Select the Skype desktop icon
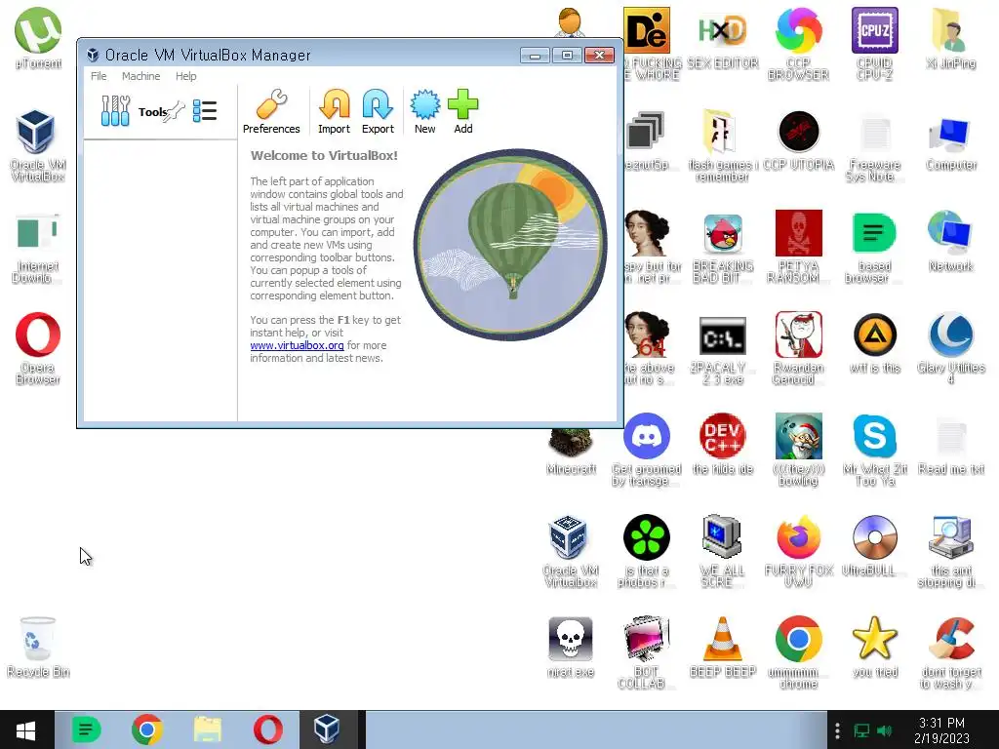The height and width of the screenshot is (749, 999). pyautogui.click(x=875, y=450)
